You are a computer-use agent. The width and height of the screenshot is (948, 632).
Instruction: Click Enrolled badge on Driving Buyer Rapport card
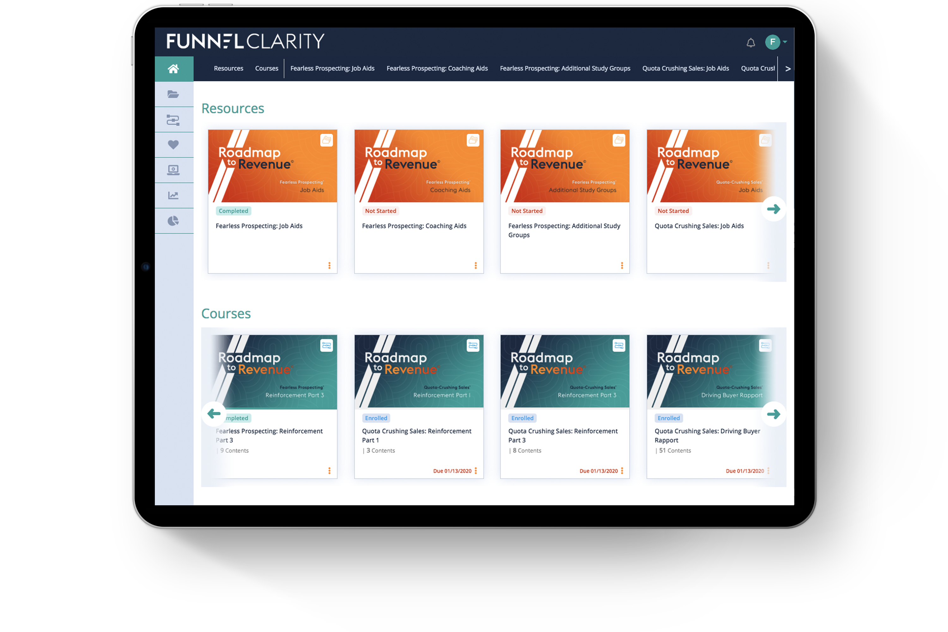click(x=669, y=418)
